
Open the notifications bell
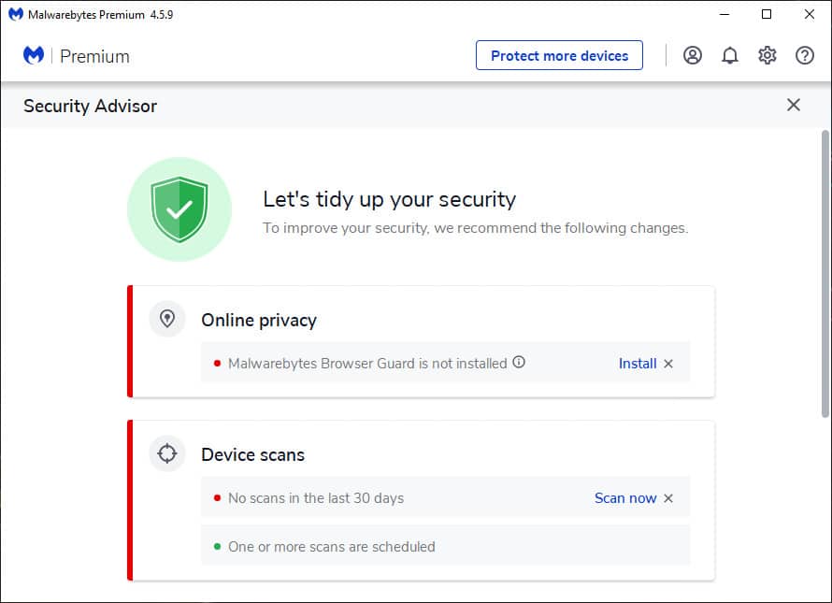pyautogui.click(x=729, y=55)
